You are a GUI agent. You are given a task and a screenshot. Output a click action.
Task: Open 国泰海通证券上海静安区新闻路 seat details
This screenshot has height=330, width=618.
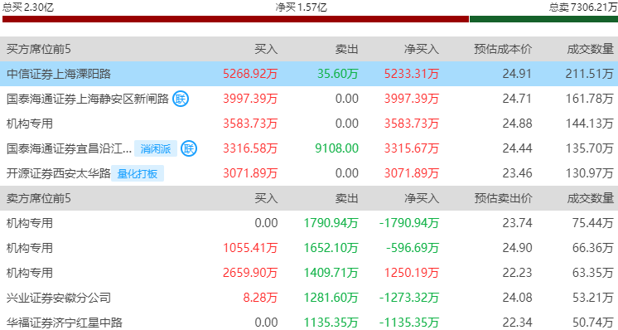coord(88,99)
